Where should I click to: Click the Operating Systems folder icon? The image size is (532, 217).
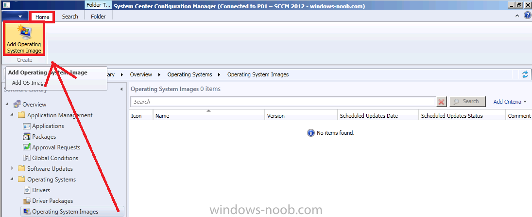pyautogui.click(x=22, y=180)
